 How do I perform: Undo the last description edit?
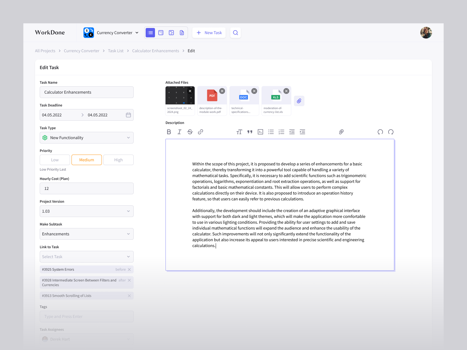tap(380, 132)
